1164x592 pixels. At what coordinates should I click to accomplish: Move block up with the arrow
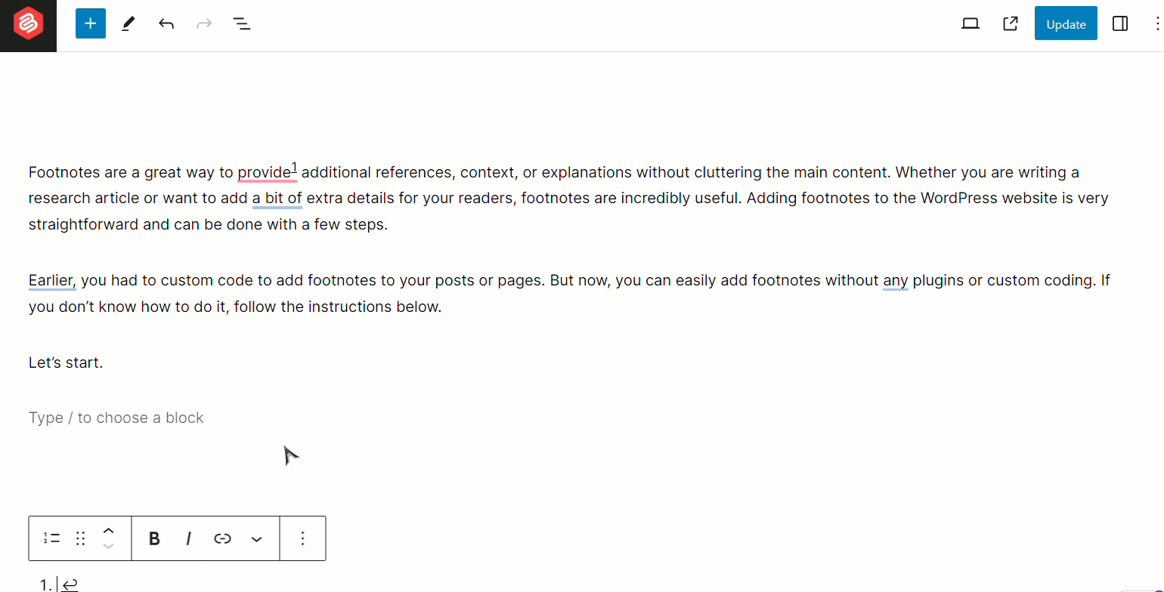point(108,531)
